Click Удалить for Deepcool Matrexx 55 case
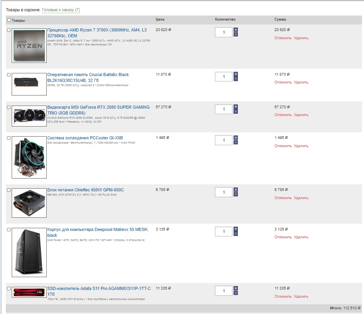 (x=301, y=237)
